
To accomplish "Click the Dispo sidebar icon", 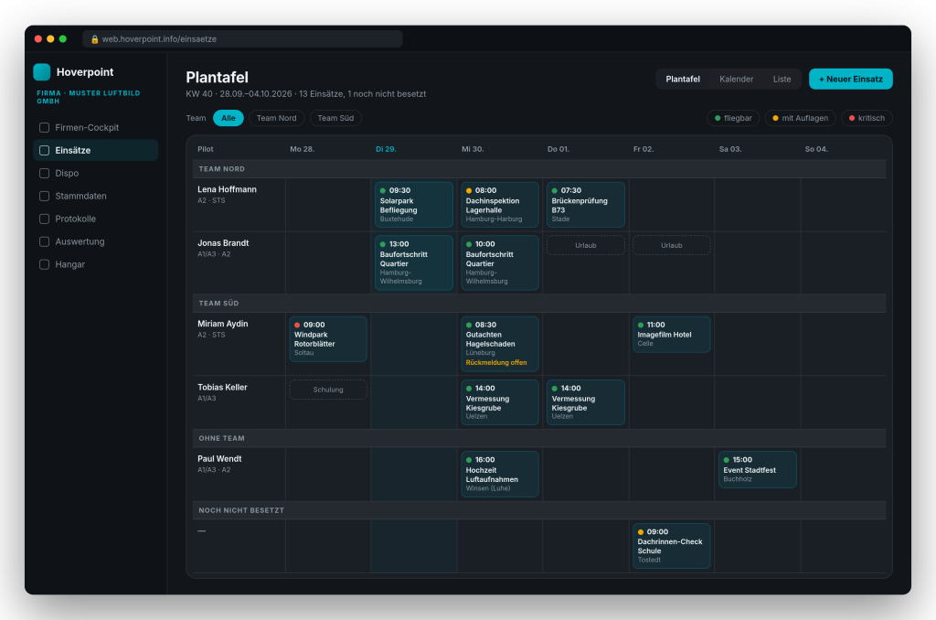I will [x=44, y=173].
